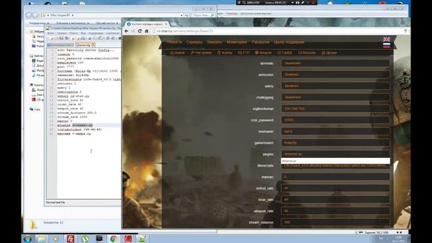Open Поиск menu in Notepad++
432x243 pixels.
point(74,33)
